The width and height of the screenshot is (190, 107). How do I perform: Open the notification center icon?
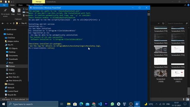coord(185,104)
